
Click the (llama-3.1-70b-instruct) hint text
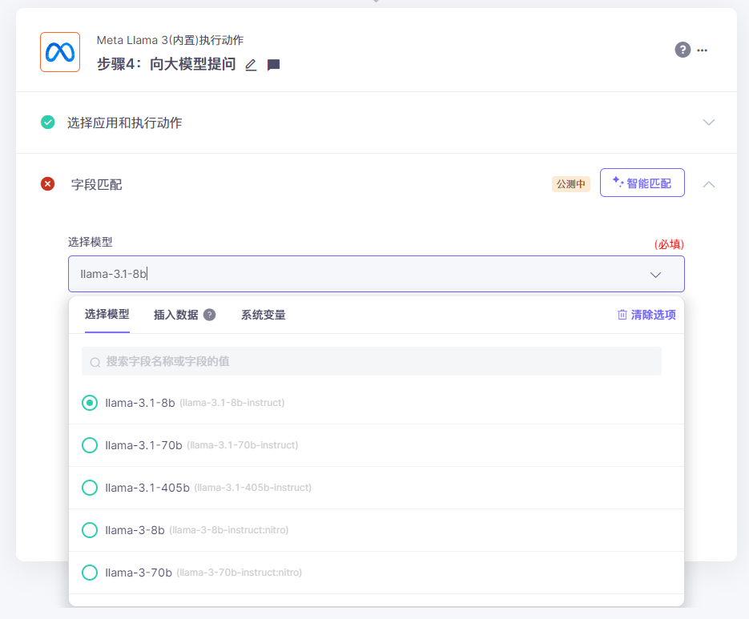(x=242, y=445)
